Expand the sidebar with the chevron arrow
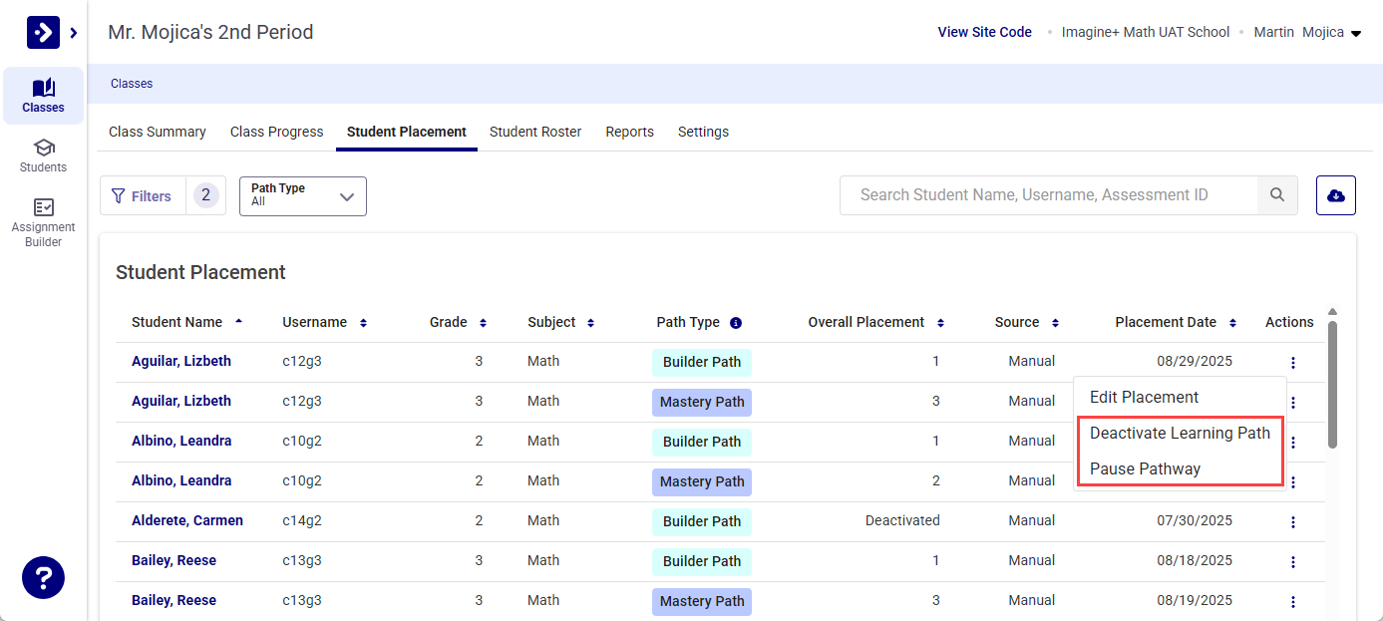This screenshot has height=621, width=1383. [x=74, y=33]
